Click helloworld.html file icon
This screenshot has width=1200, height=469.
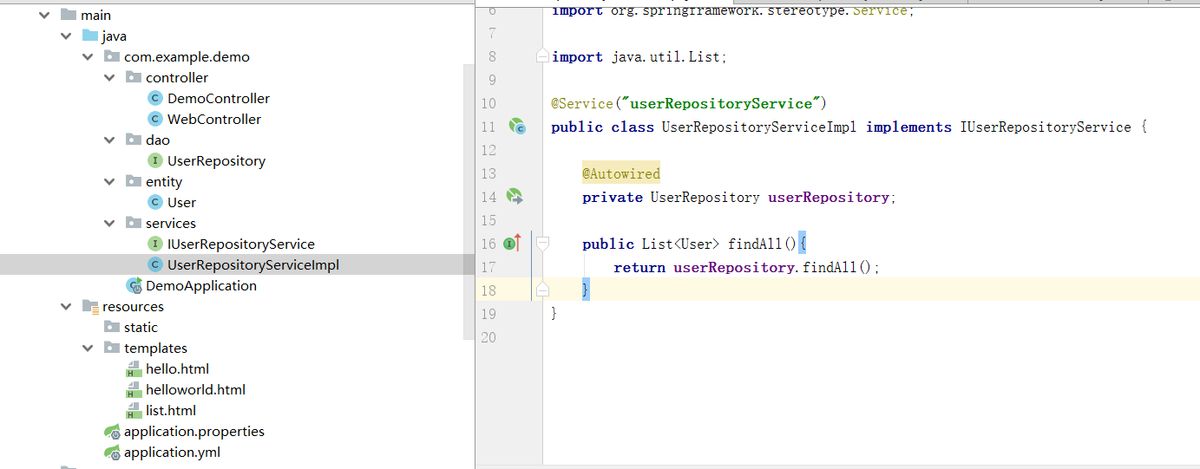pyautogui.click(x=134, y=389)
